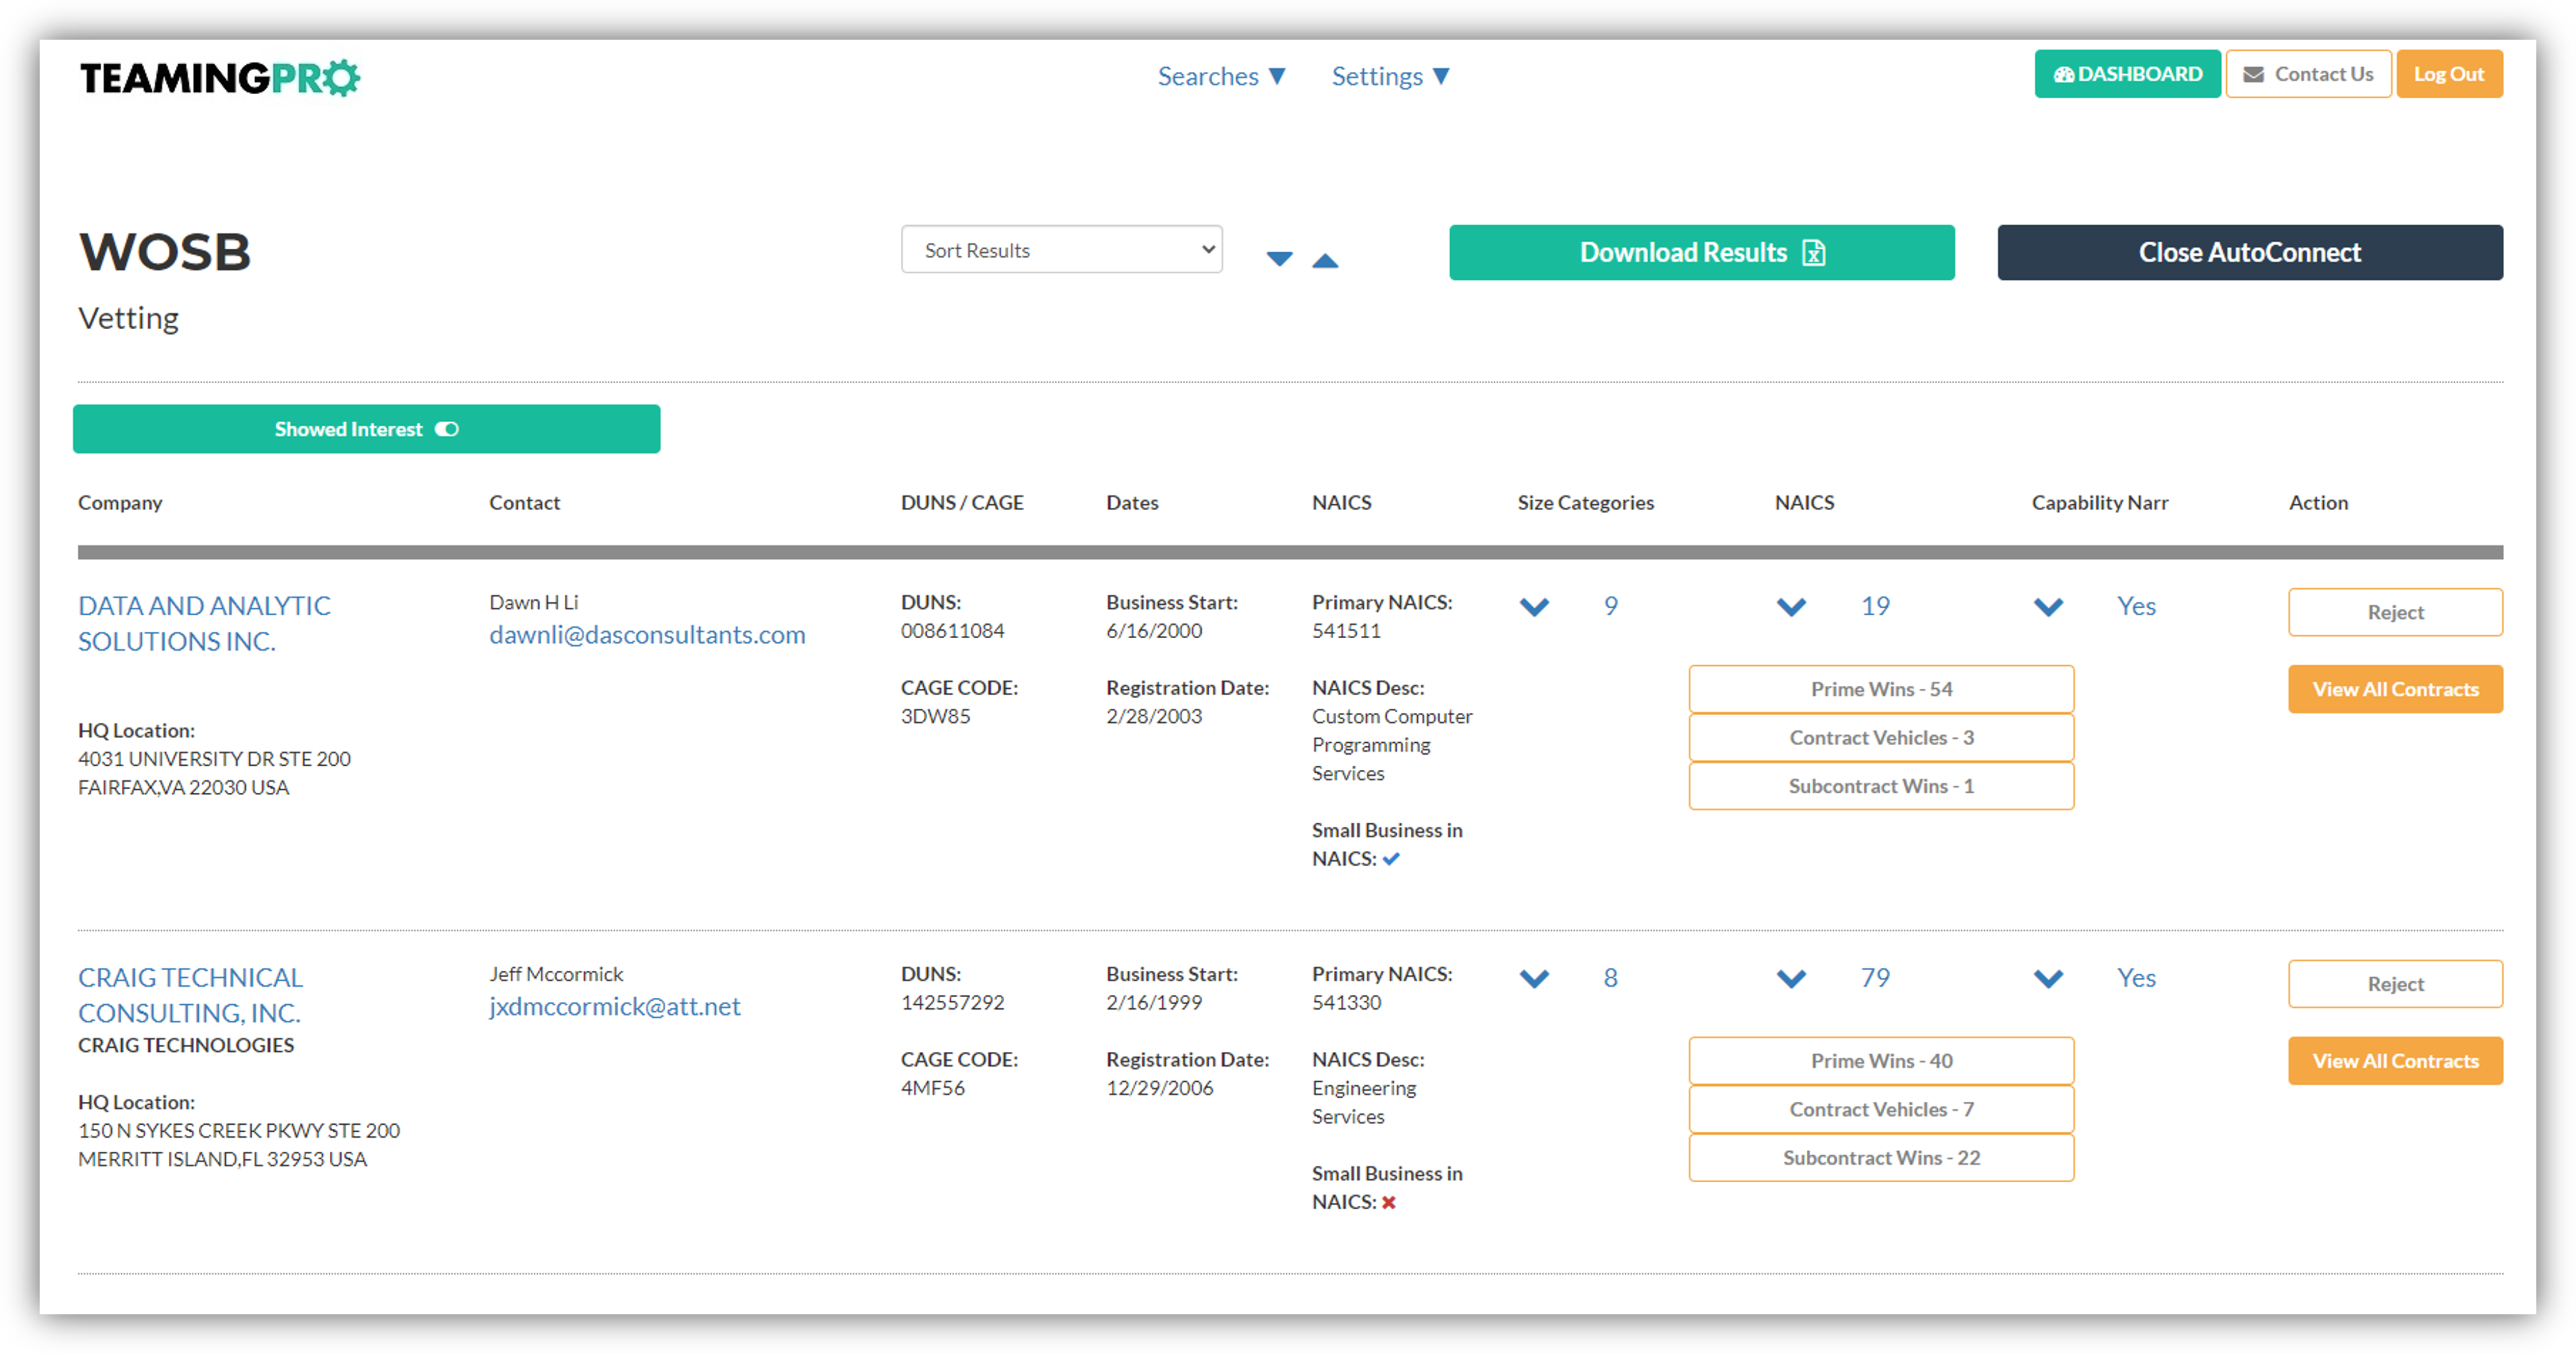The height and width of the screenshot is (1354, 2576).
Task: Expand size categories for Craig Technical Consulting
Action: [1534, 979]
